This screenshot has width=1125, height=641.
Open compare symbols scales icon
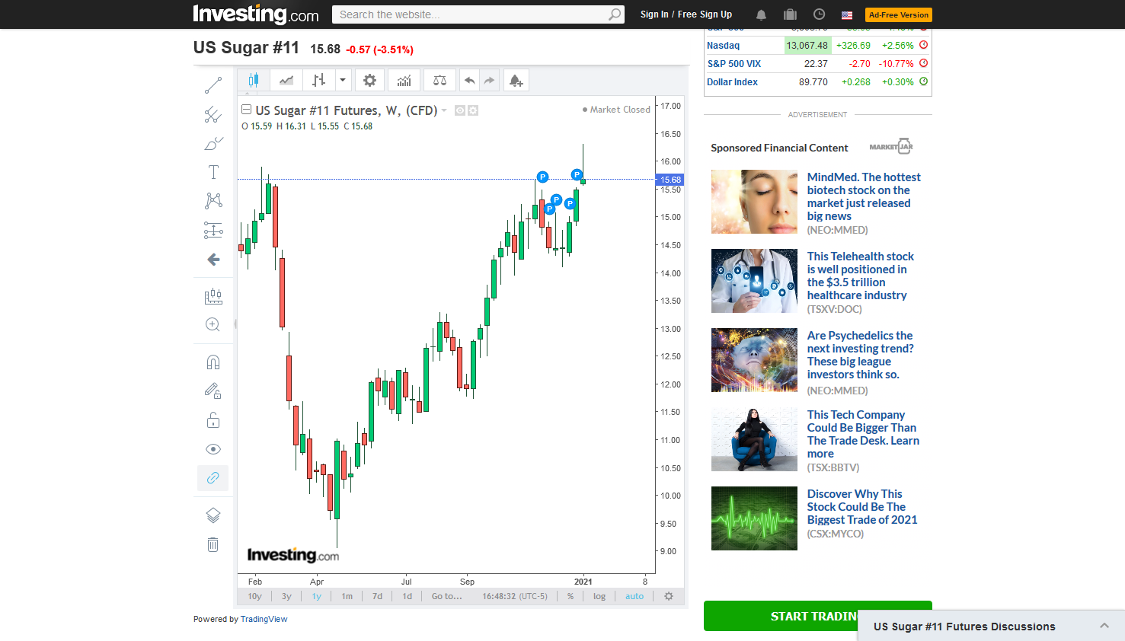[440, 80]
